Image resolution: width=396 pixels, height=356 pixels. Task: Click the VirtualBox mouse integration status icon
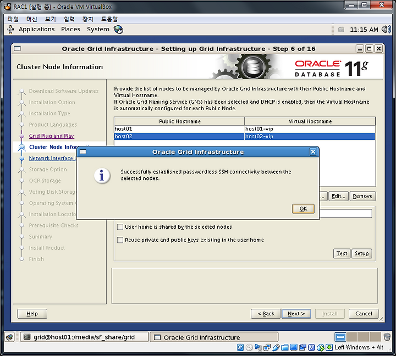pos(320,347)
